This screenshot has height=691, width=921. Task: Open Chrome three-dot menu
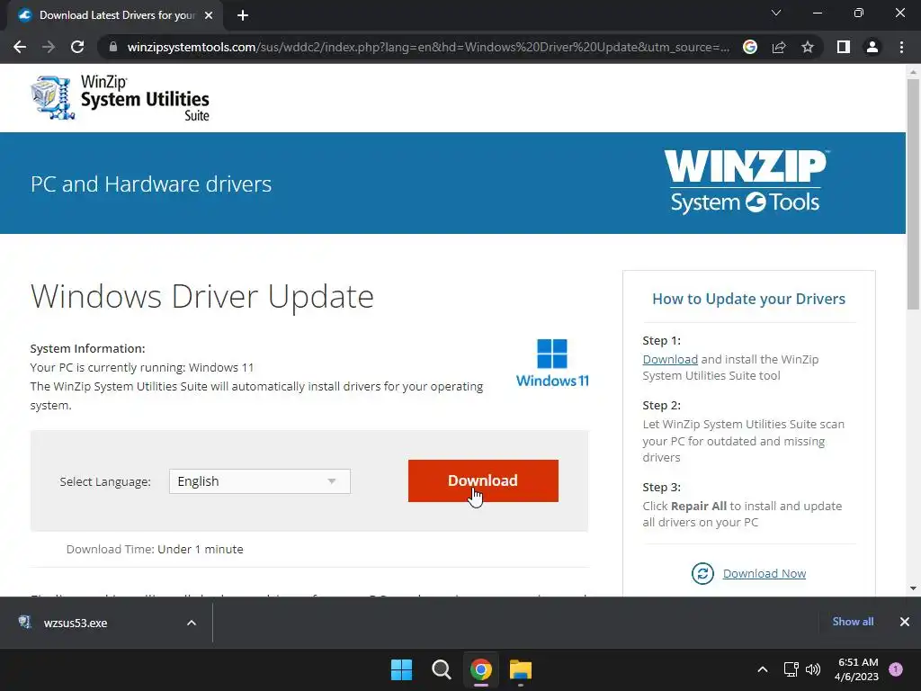pyautogui.click(x=901, y=47)
